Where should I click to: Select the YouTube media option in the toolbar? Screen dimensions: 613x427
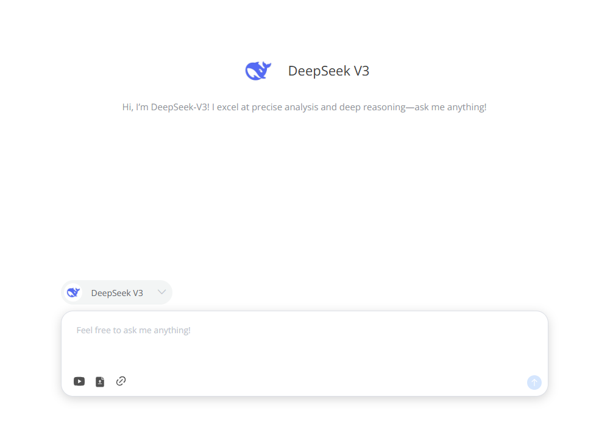79,381
